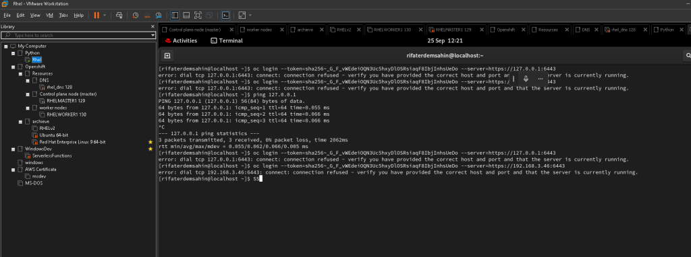Open the File menu
The height and width of the screenshot is (257, 691).
click(7, 15)
